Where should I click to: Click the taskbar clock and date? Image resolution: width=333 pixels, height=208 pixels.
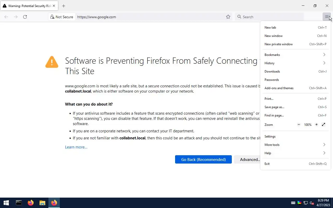(323, 203)
